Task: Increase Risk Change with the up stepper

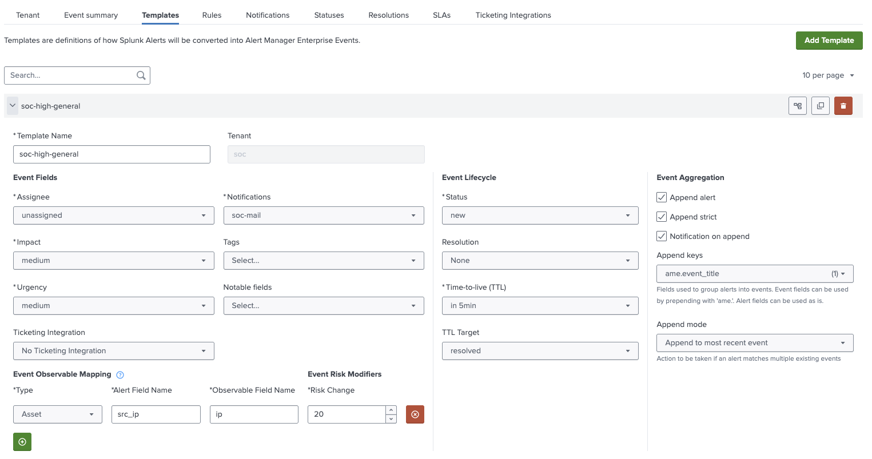Action: (391, 410)
